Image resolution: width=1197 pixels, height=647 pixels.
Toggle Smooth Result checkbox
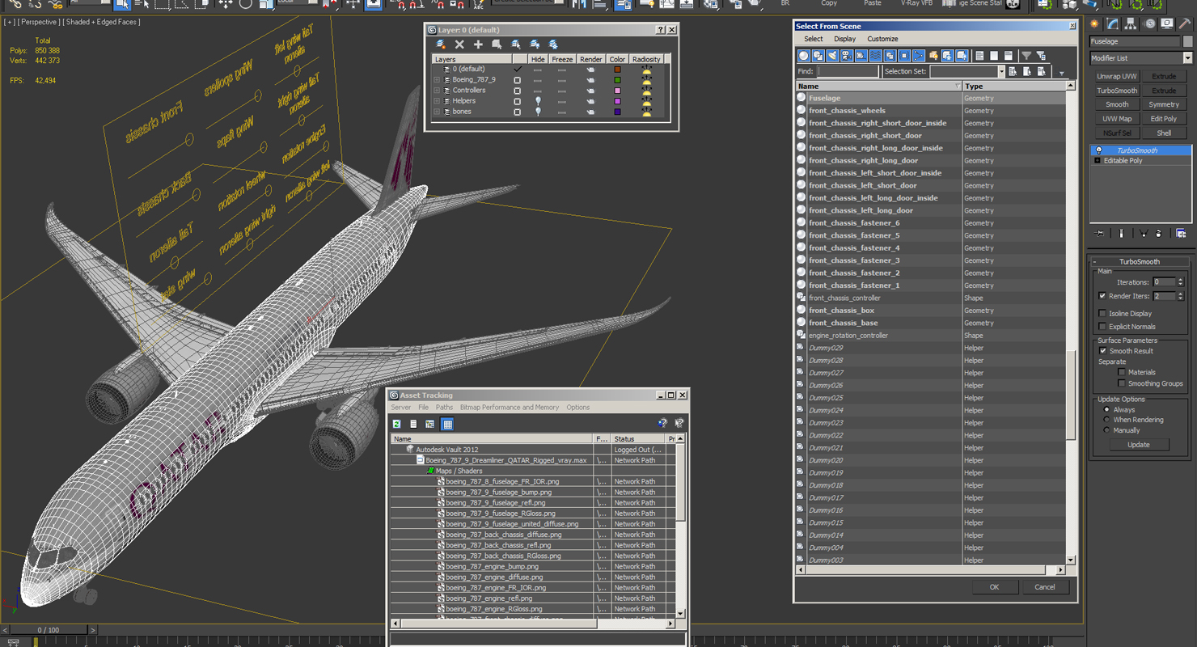point(1102,351)
